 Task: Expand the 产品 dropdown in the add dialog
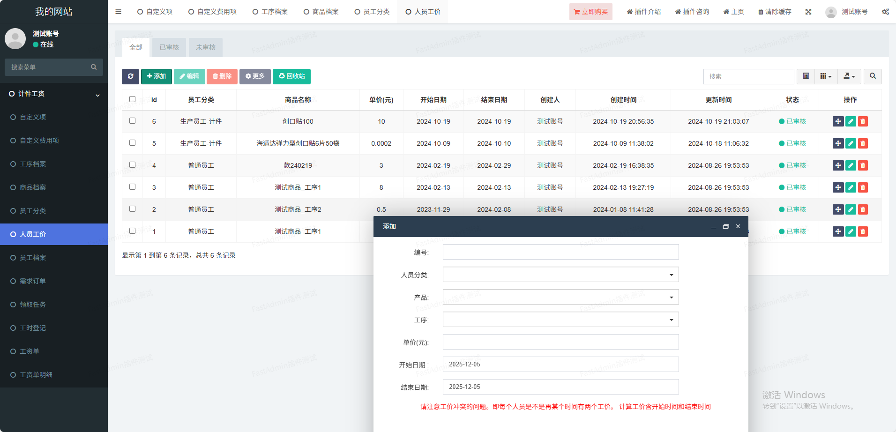pyautogui.click(x=560, y=297)
